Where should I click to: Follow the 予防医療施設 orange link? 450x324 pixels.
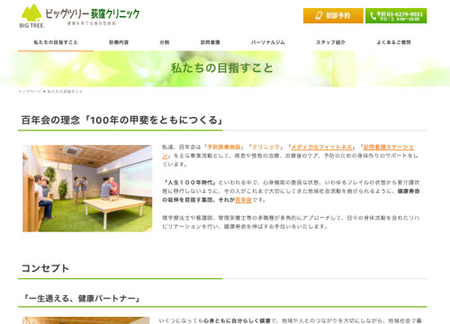pos(224,147)
